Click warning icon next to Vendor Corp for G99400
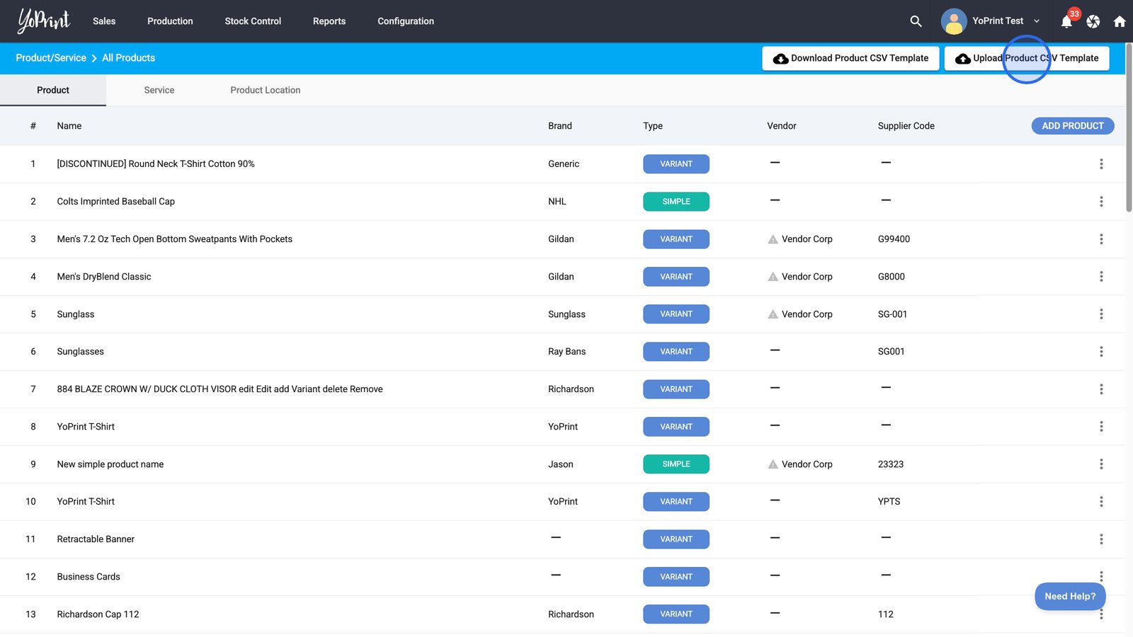The width and height of the screenshot is (1133, 637). coord(773,239)
